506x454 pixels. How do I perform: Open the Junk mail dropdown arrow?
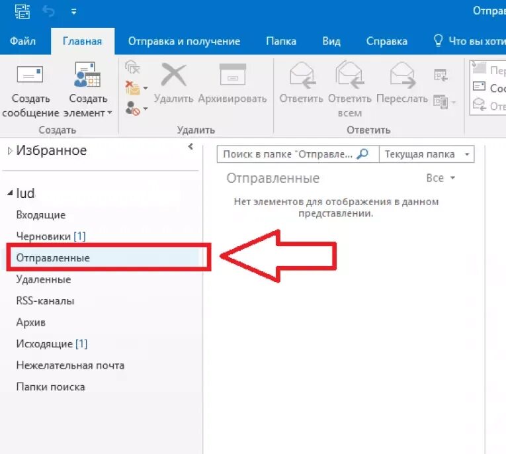pyautogui.click(x=146, y=109)
